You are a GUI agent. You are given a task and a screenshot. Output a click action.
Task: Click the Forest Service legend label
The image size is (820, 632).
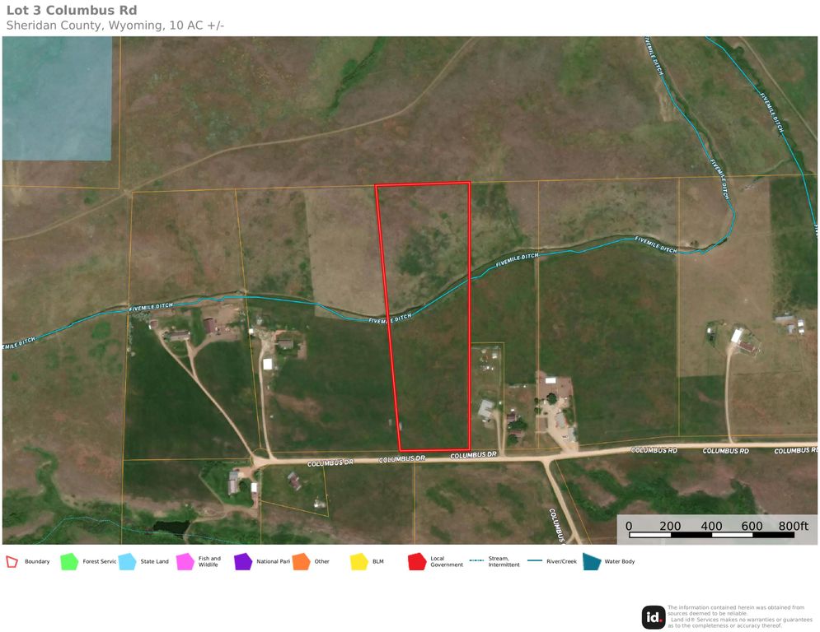(100, 561)
